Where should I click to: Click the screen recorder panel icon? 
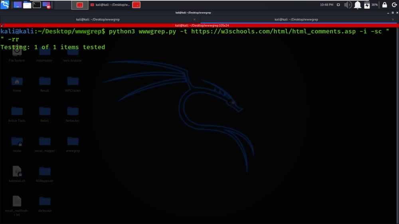click(x=47, y=5)
